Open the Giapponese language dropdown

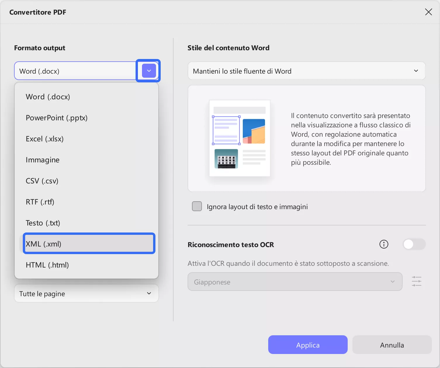tap(295, 282)
